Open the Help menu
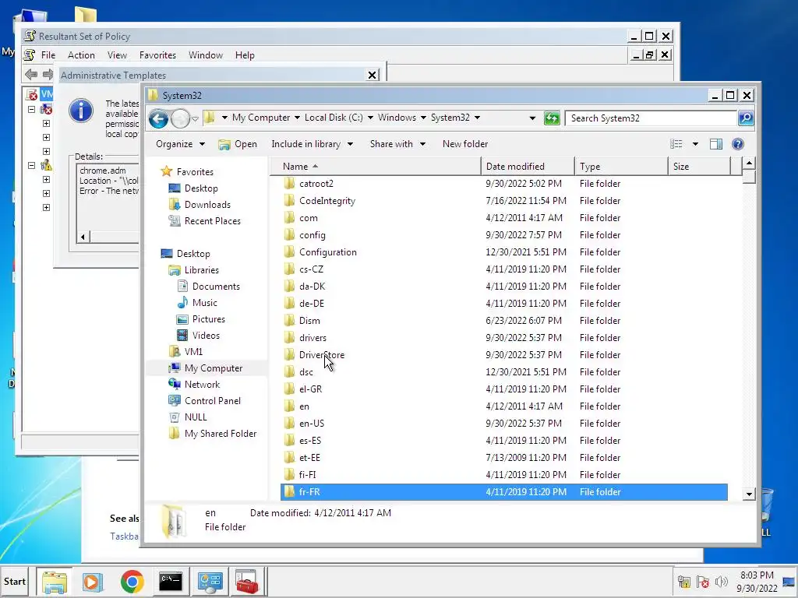The width and height of the screenshot is (798, 598). click(x=245, y=55)
